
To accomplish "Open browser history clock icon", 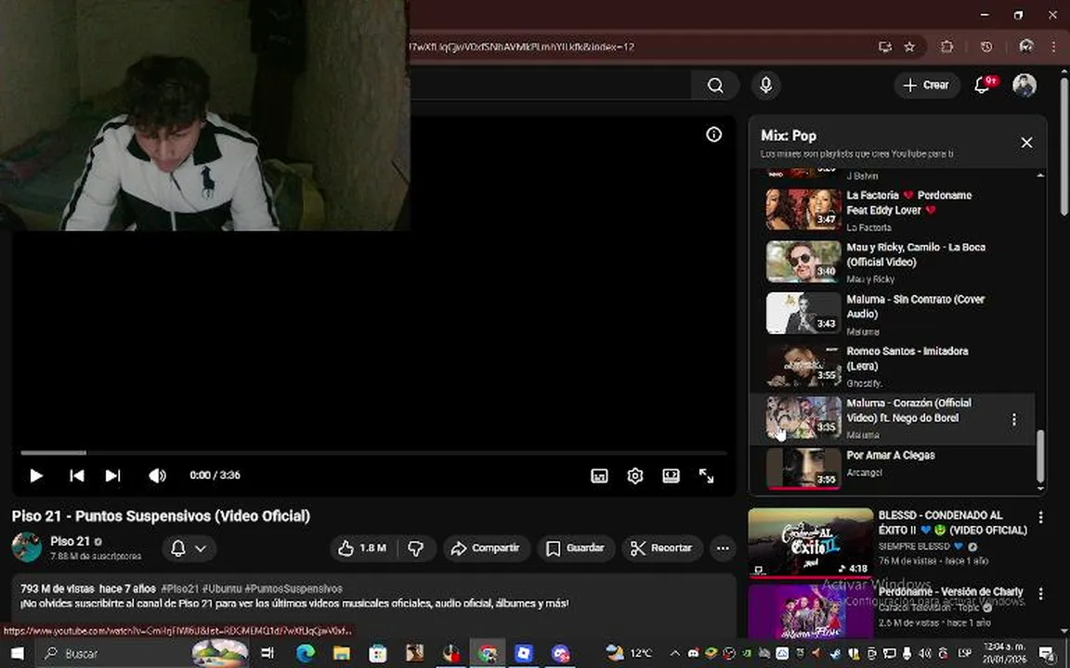I will [x=986, y=47].
